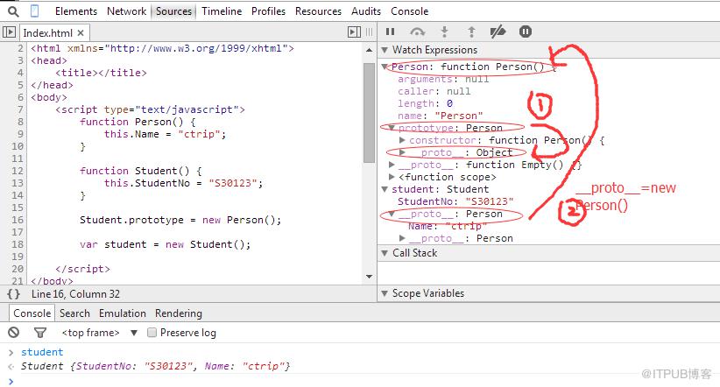Collapse the Call Stack section

pos(385,253)
